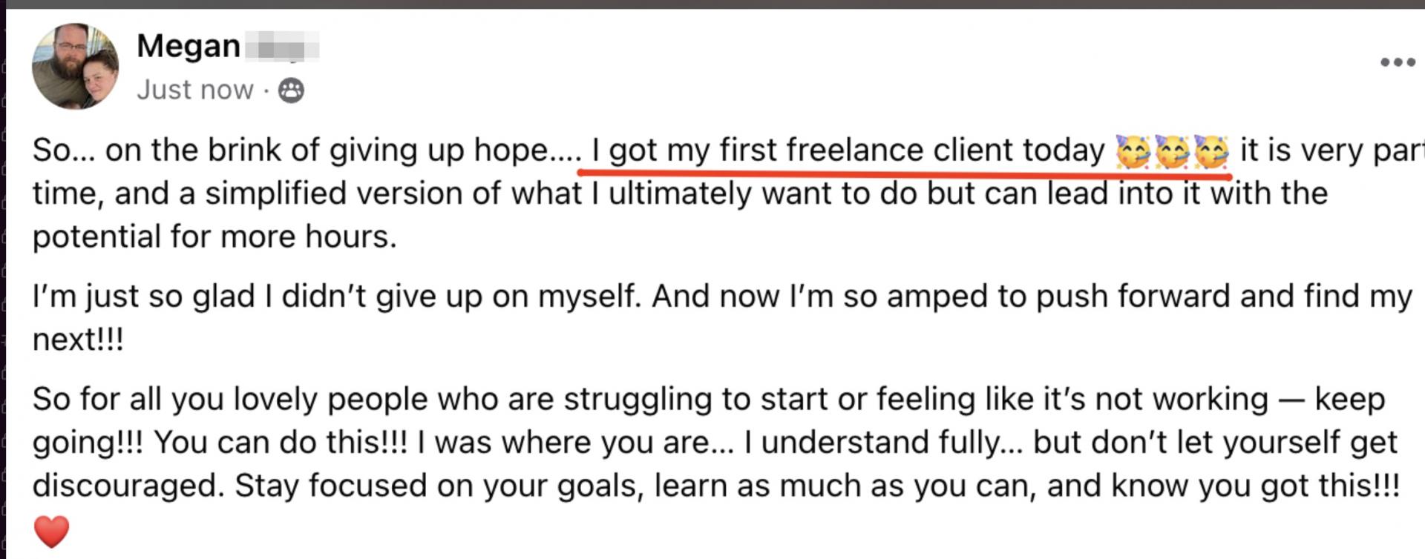Click the group audience icon beside timestamp
This screenshot has height=559, width=1425.
(291, 90)
